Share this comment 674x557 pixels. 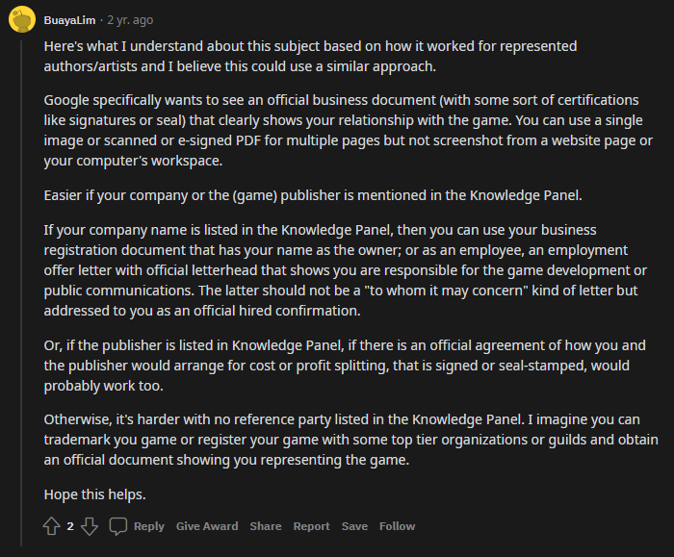click(x=266, y=526)
